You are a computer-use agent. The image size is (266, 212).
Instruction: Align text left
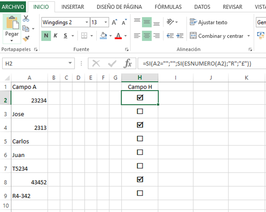coord(137,35)
